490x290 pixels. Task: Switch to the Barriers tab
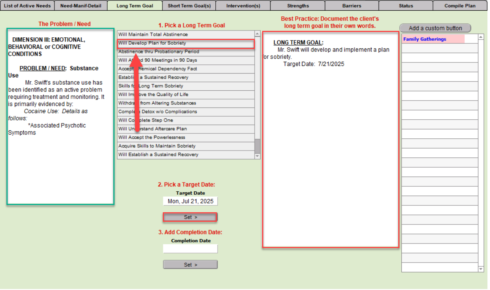[352, 6]
